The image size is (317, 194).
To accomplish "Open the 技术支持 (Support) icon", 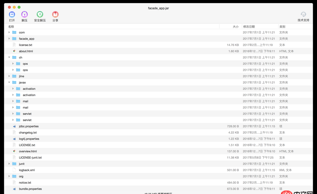I will pyautogui.click(x=303, y=14).
